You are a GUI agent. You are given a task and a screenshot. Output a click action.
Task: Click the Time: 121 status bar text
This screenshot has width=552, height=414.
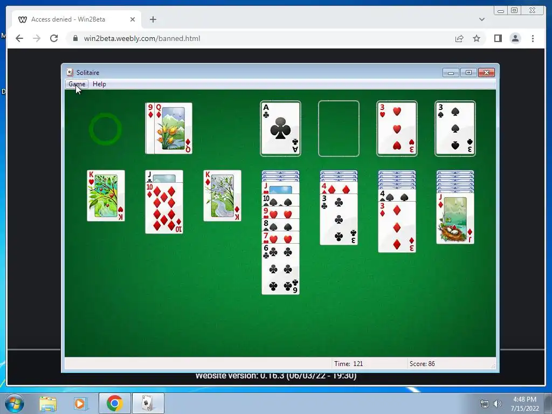349,364
